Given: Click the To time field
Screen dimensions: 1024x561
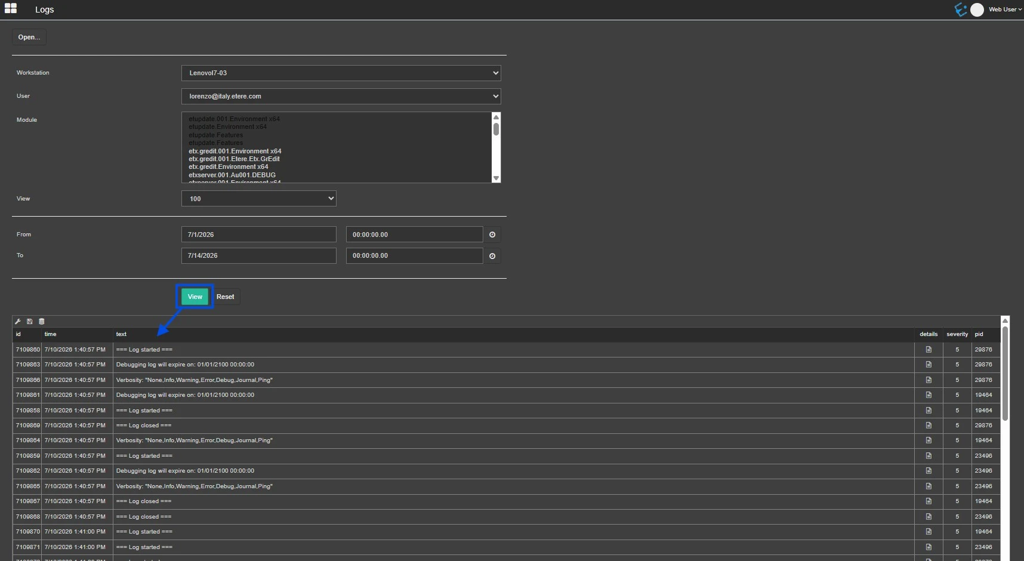Looking at the screenshot, I should point(414,255).
